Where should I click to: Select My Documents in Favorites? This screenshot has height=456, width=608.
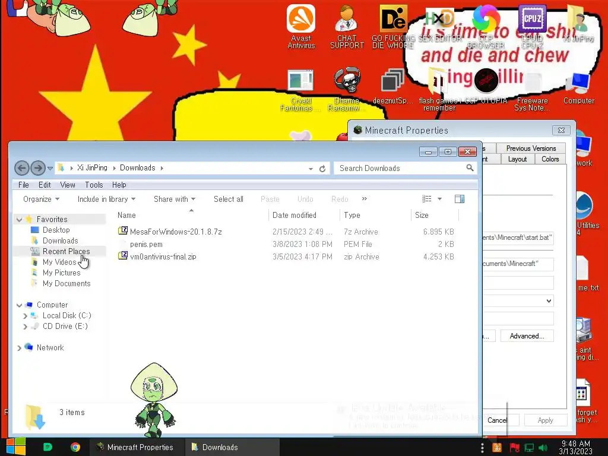[66, 283]
